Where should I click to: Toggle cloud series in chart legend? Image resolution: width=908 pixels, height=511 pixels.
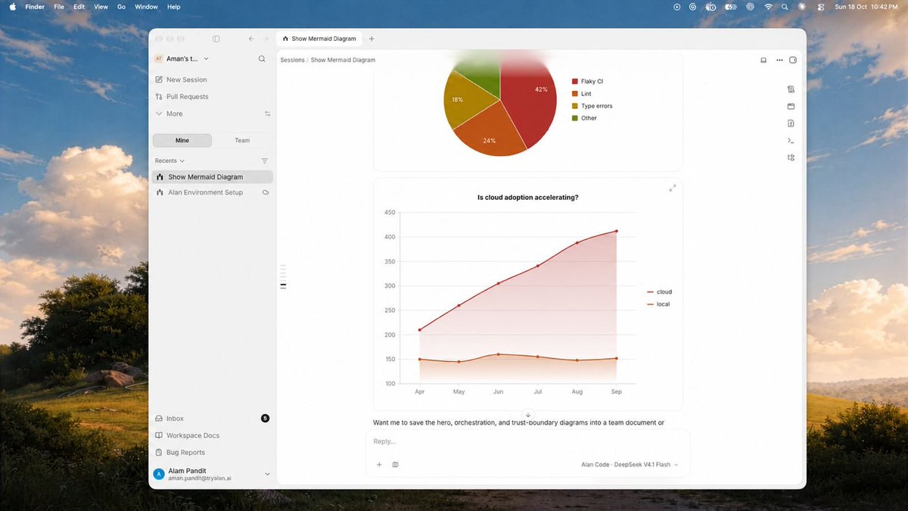click(x=659, y=291)
